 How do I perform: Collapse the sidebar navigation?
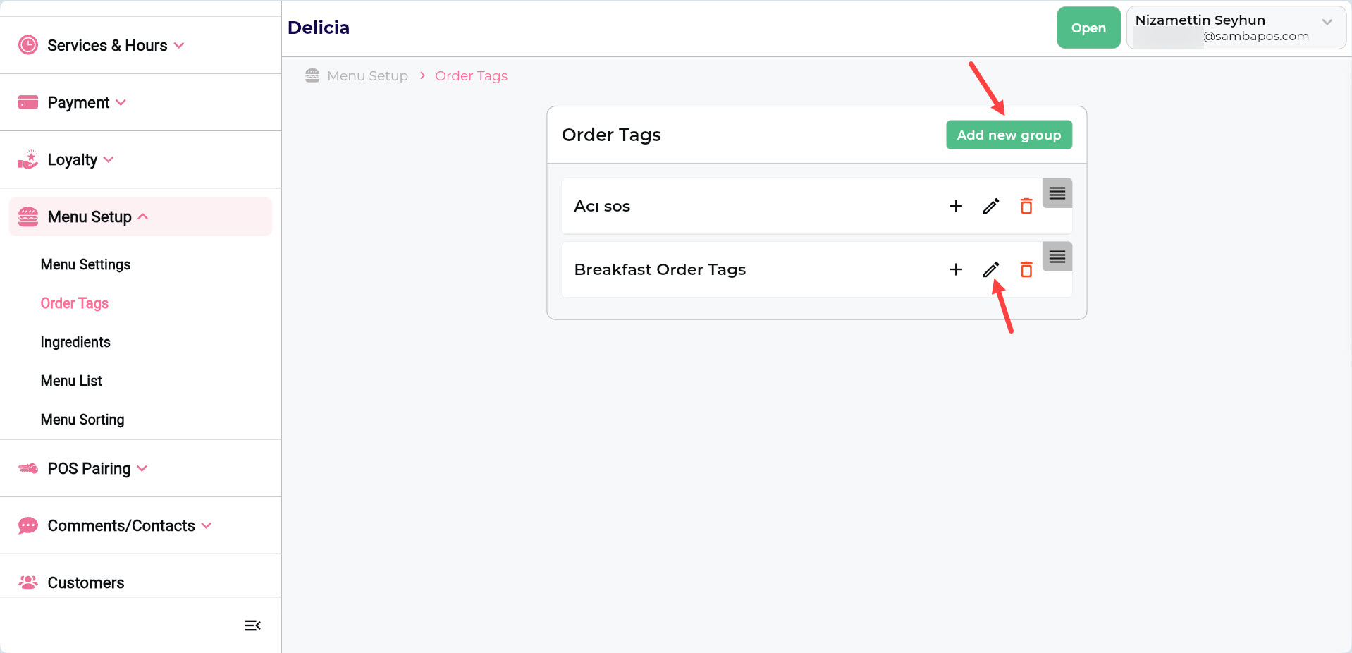252,625
